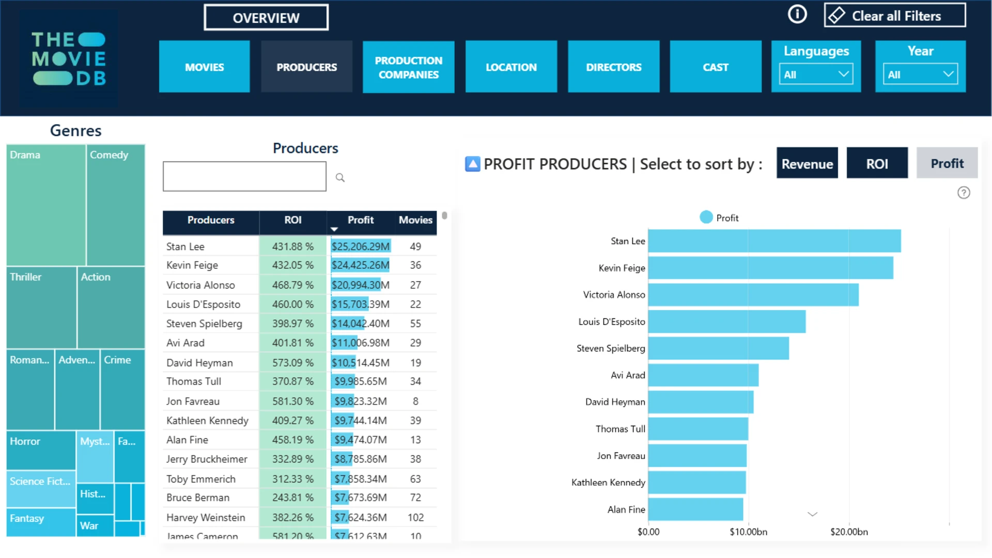Click Bruce Berman table row name

point(198,498)
